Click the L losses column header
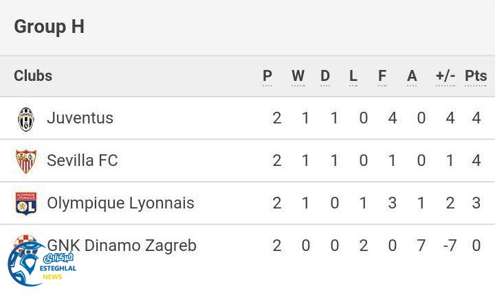The height and width of the screenshot is (299, 495). tap(353, 76)
